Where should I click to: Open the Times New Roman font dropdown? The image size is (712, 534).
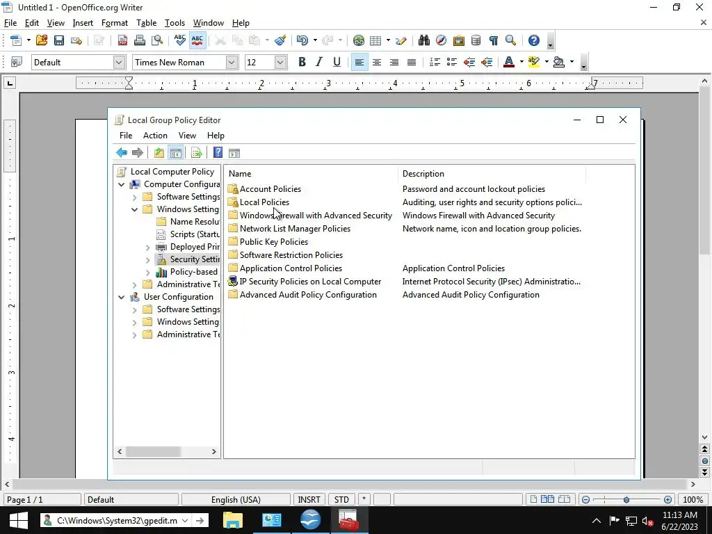tap(232, 62)
